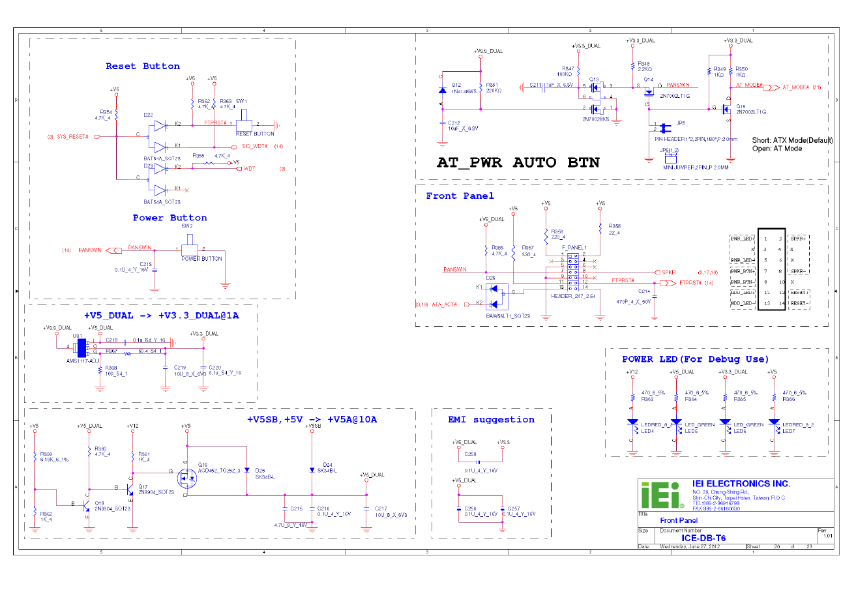Click the 'HEADER_2X7_2.54' part label
This screenshot has height=605, width=856.
tap(573, 296)
